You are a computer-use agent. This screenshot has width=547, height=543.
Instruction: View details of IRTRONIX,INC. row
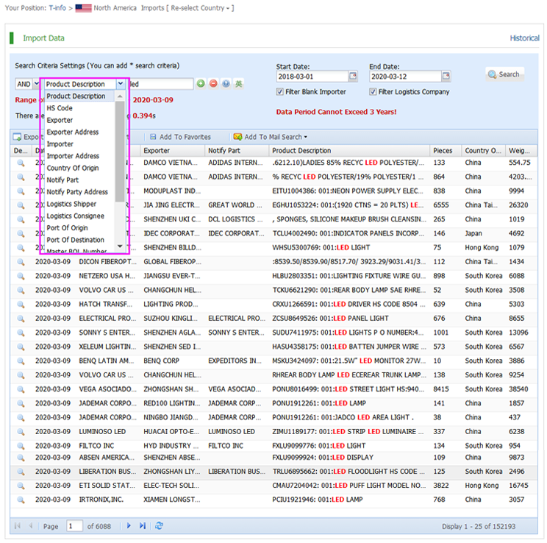click(x=21, y=500)
